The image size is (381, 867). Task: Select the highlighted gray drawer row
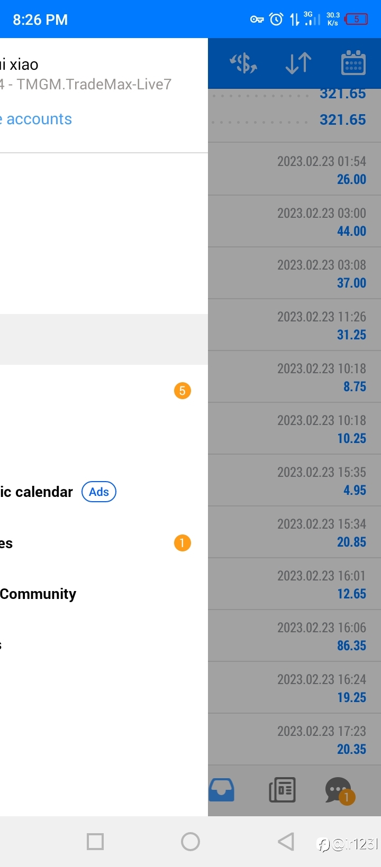coord(104,339)
